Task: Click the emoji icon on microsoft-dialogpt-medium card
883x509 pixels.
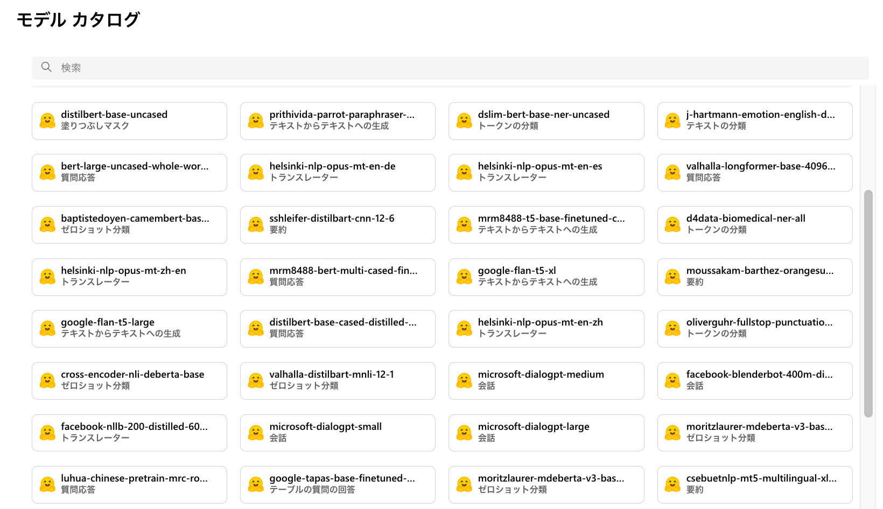Action: [464, 380]
